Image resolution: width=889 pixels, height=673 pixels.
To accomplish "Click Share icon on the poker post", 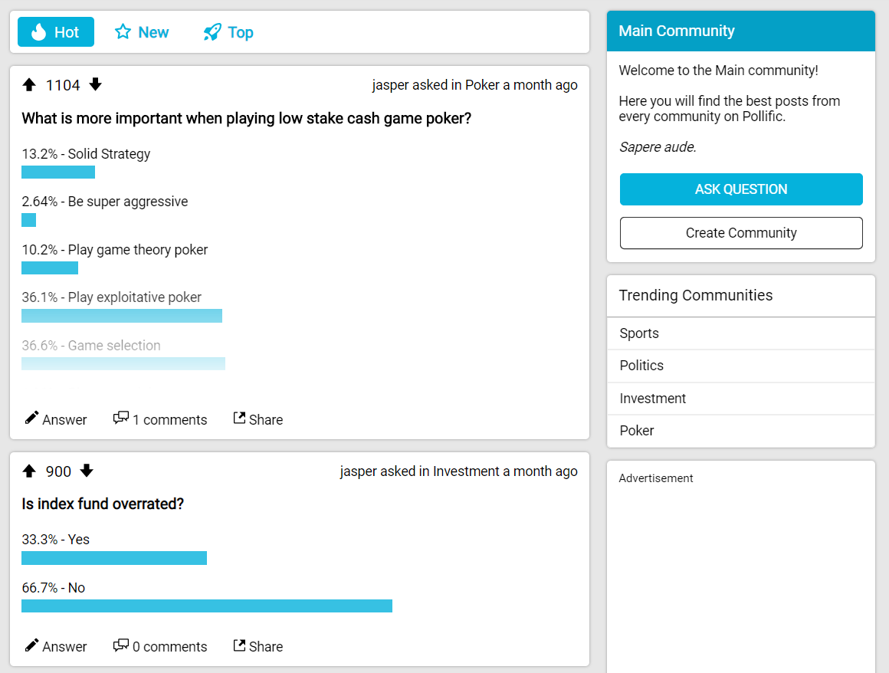I will pyautogui.click(x=239, y=419).
